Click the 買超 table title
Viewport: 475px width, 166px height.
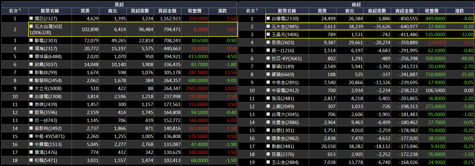119,4
